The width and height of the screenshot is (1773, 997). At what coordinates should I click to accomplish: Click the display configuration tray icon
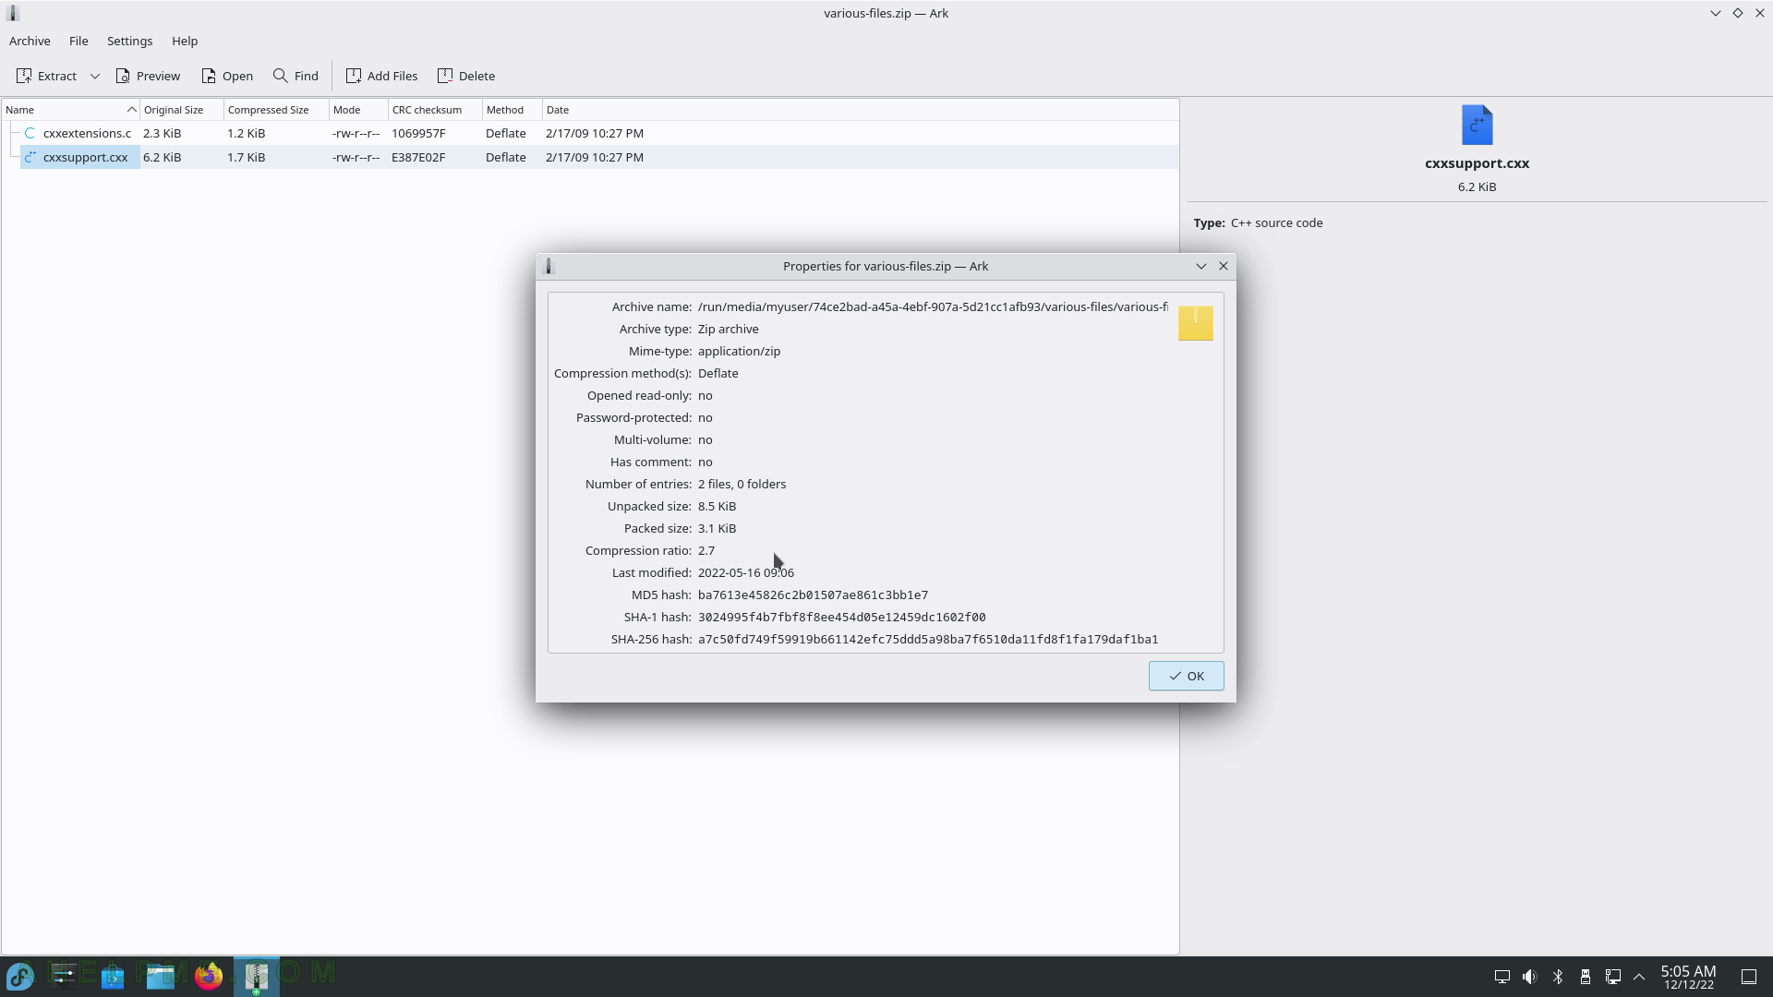[1502, 977]
